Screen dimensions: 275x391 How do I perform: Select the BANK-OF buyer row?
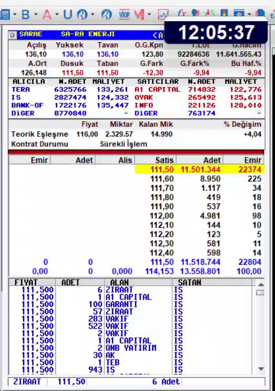[71, 106]
